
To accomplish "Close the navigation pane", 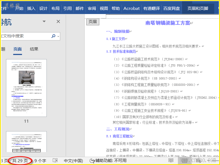I will [x=58, y=21].
